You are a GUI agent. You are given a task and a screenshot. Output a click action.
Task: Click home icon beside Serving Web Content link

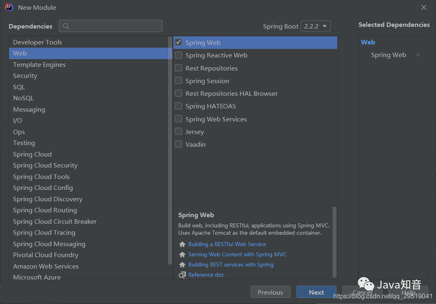(x=182, y=255)
